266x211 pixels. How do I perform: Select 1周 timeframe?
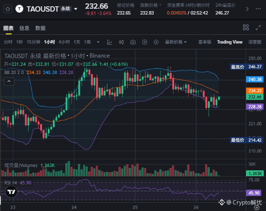pyautogui.click(x=88, y=42)
